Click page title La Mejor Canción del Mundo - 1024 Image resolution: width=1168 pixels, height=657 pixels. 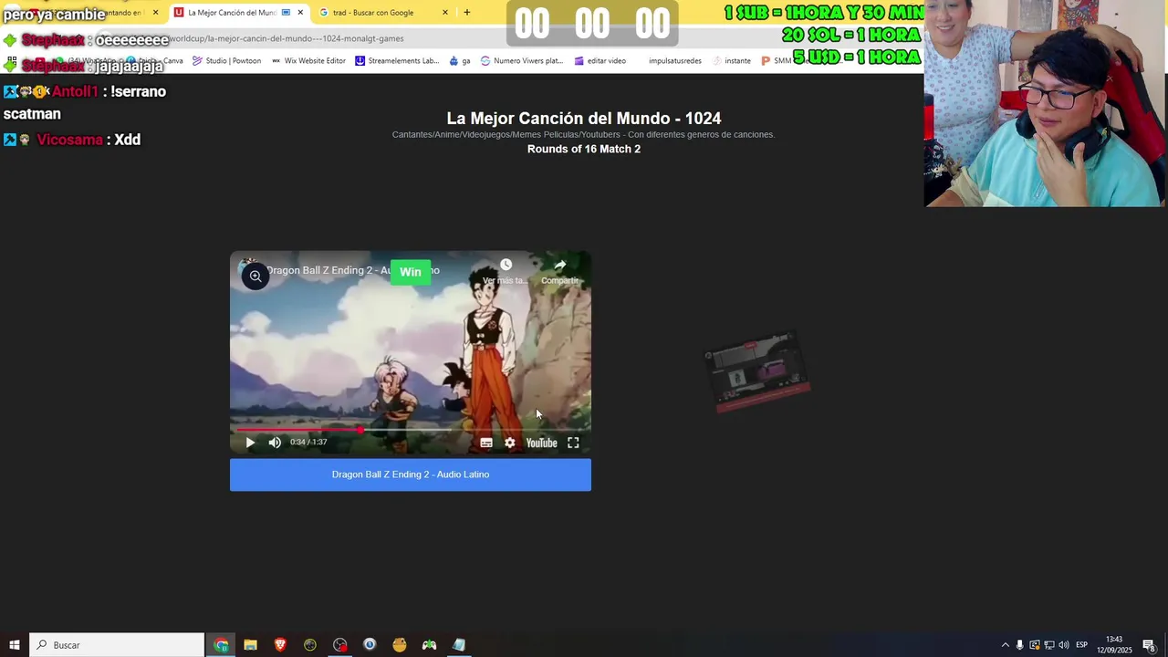tap(584, 119)
